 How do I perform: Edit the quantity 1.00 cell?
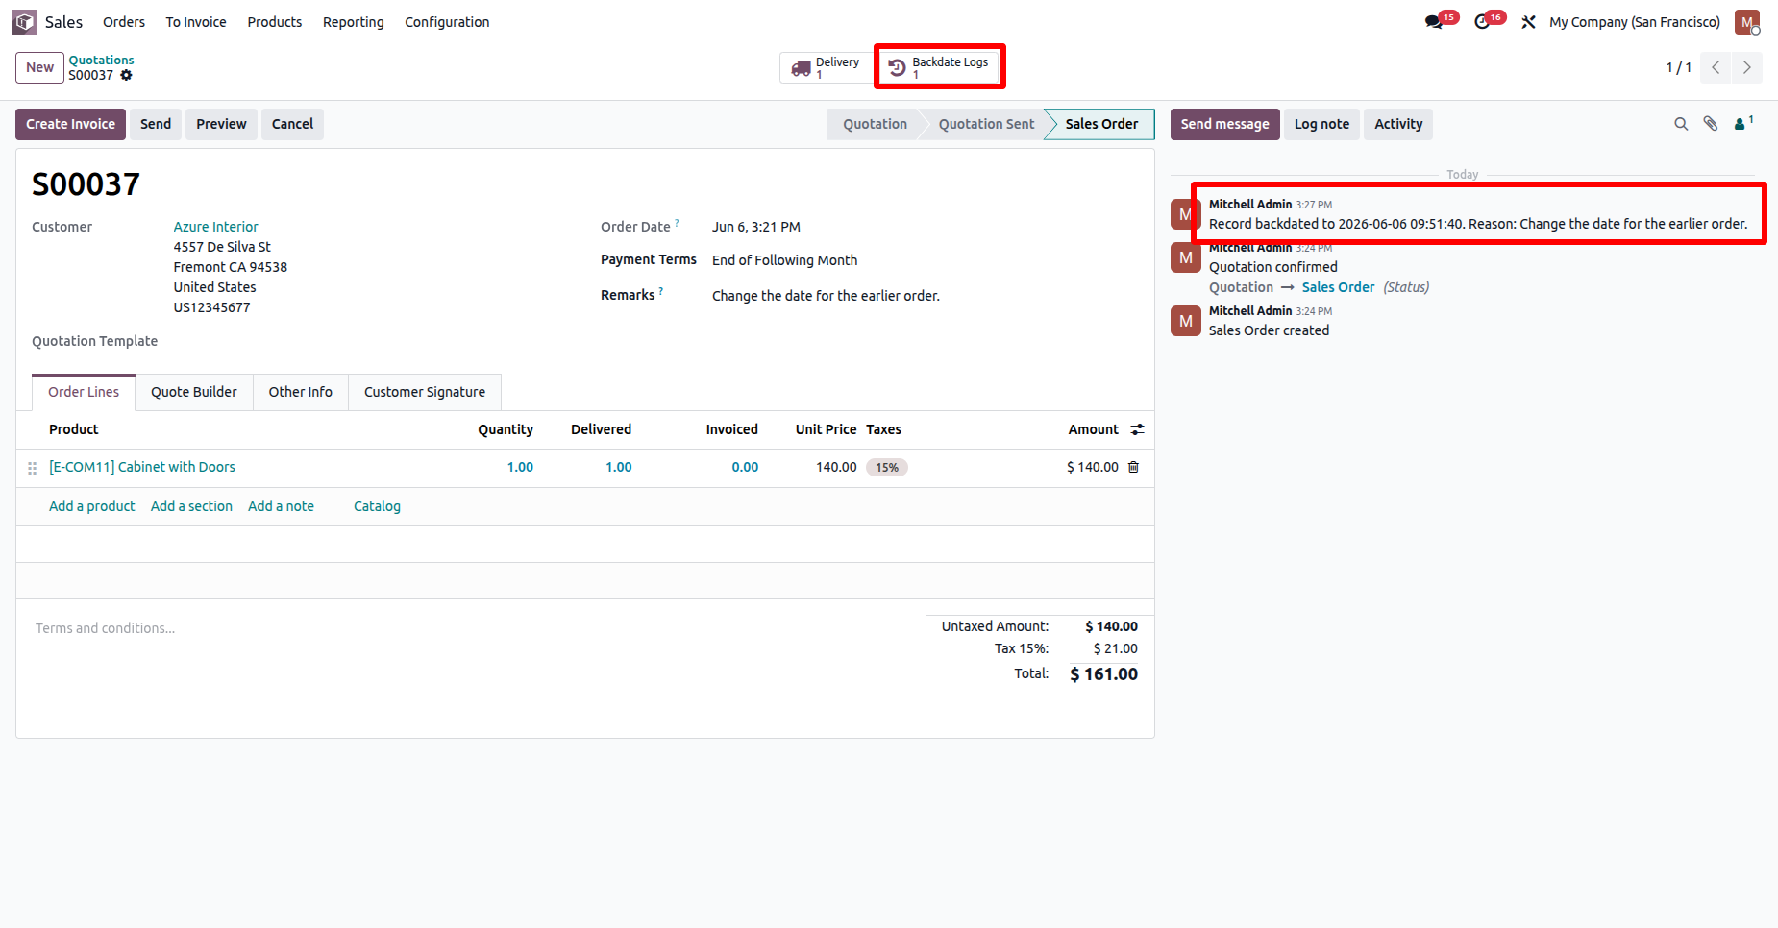pos(520,467)
